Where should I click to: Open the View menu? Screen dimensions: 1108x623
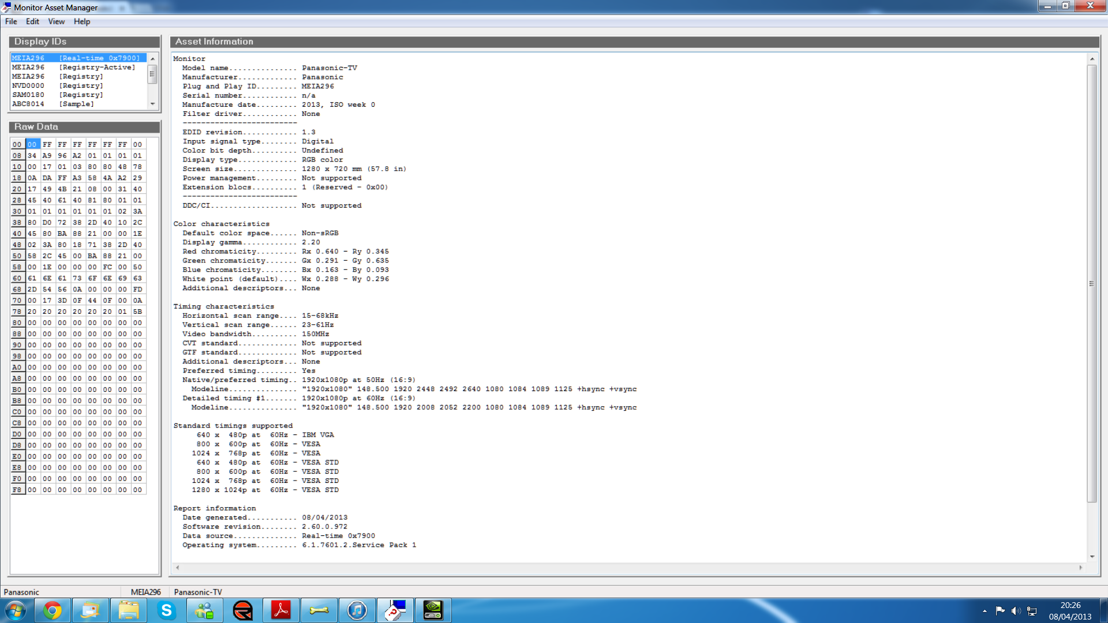[x=56, y=21]
